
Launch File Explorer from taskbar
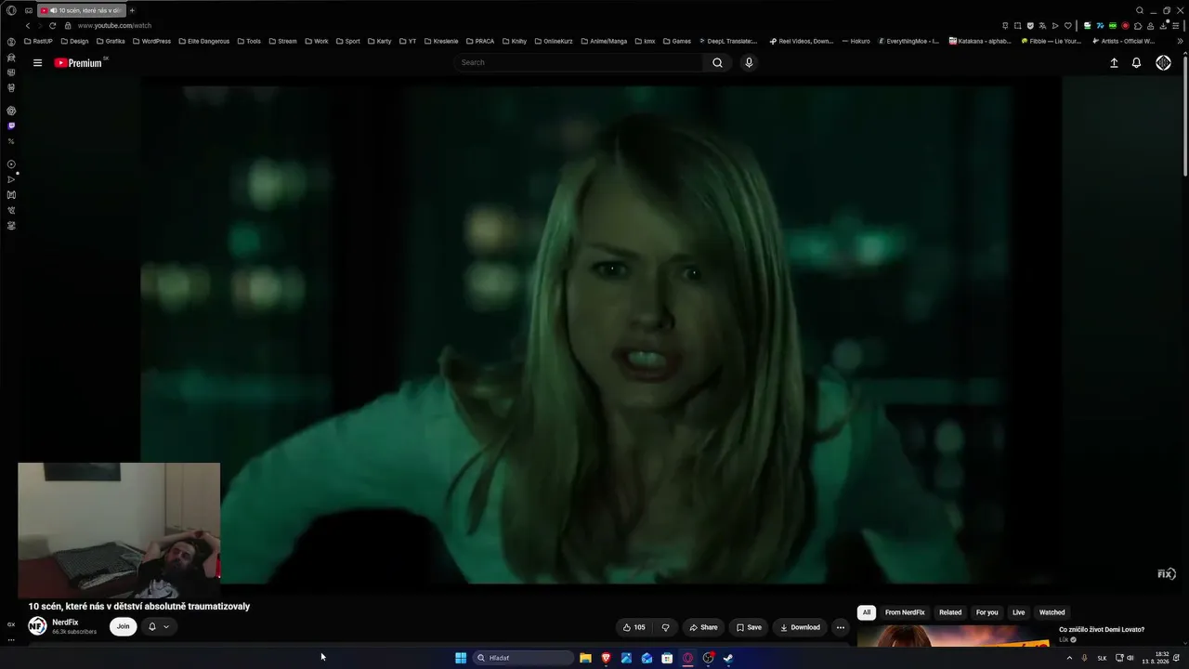click(x=585, y=658)
